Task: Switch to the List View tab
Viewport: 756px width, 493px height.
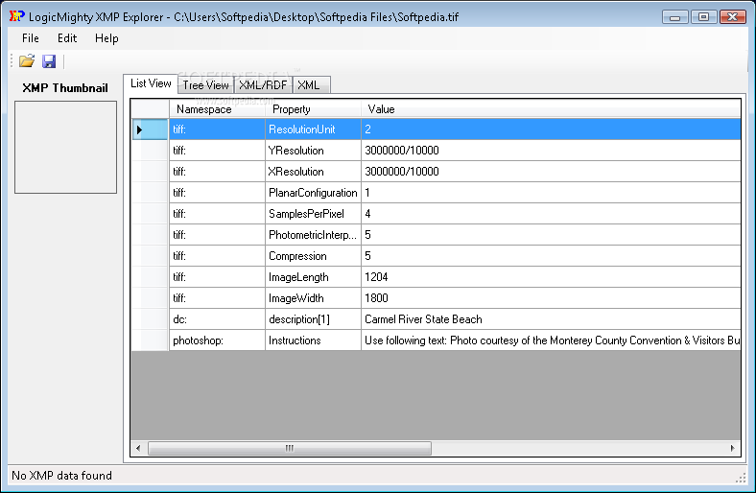Action: [x=151, y=83]
